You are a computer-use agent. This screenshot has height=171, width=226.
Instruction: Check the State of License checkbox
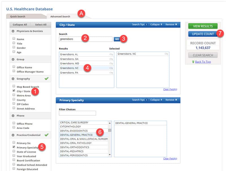pyautogui.click(x=14, y=151)
